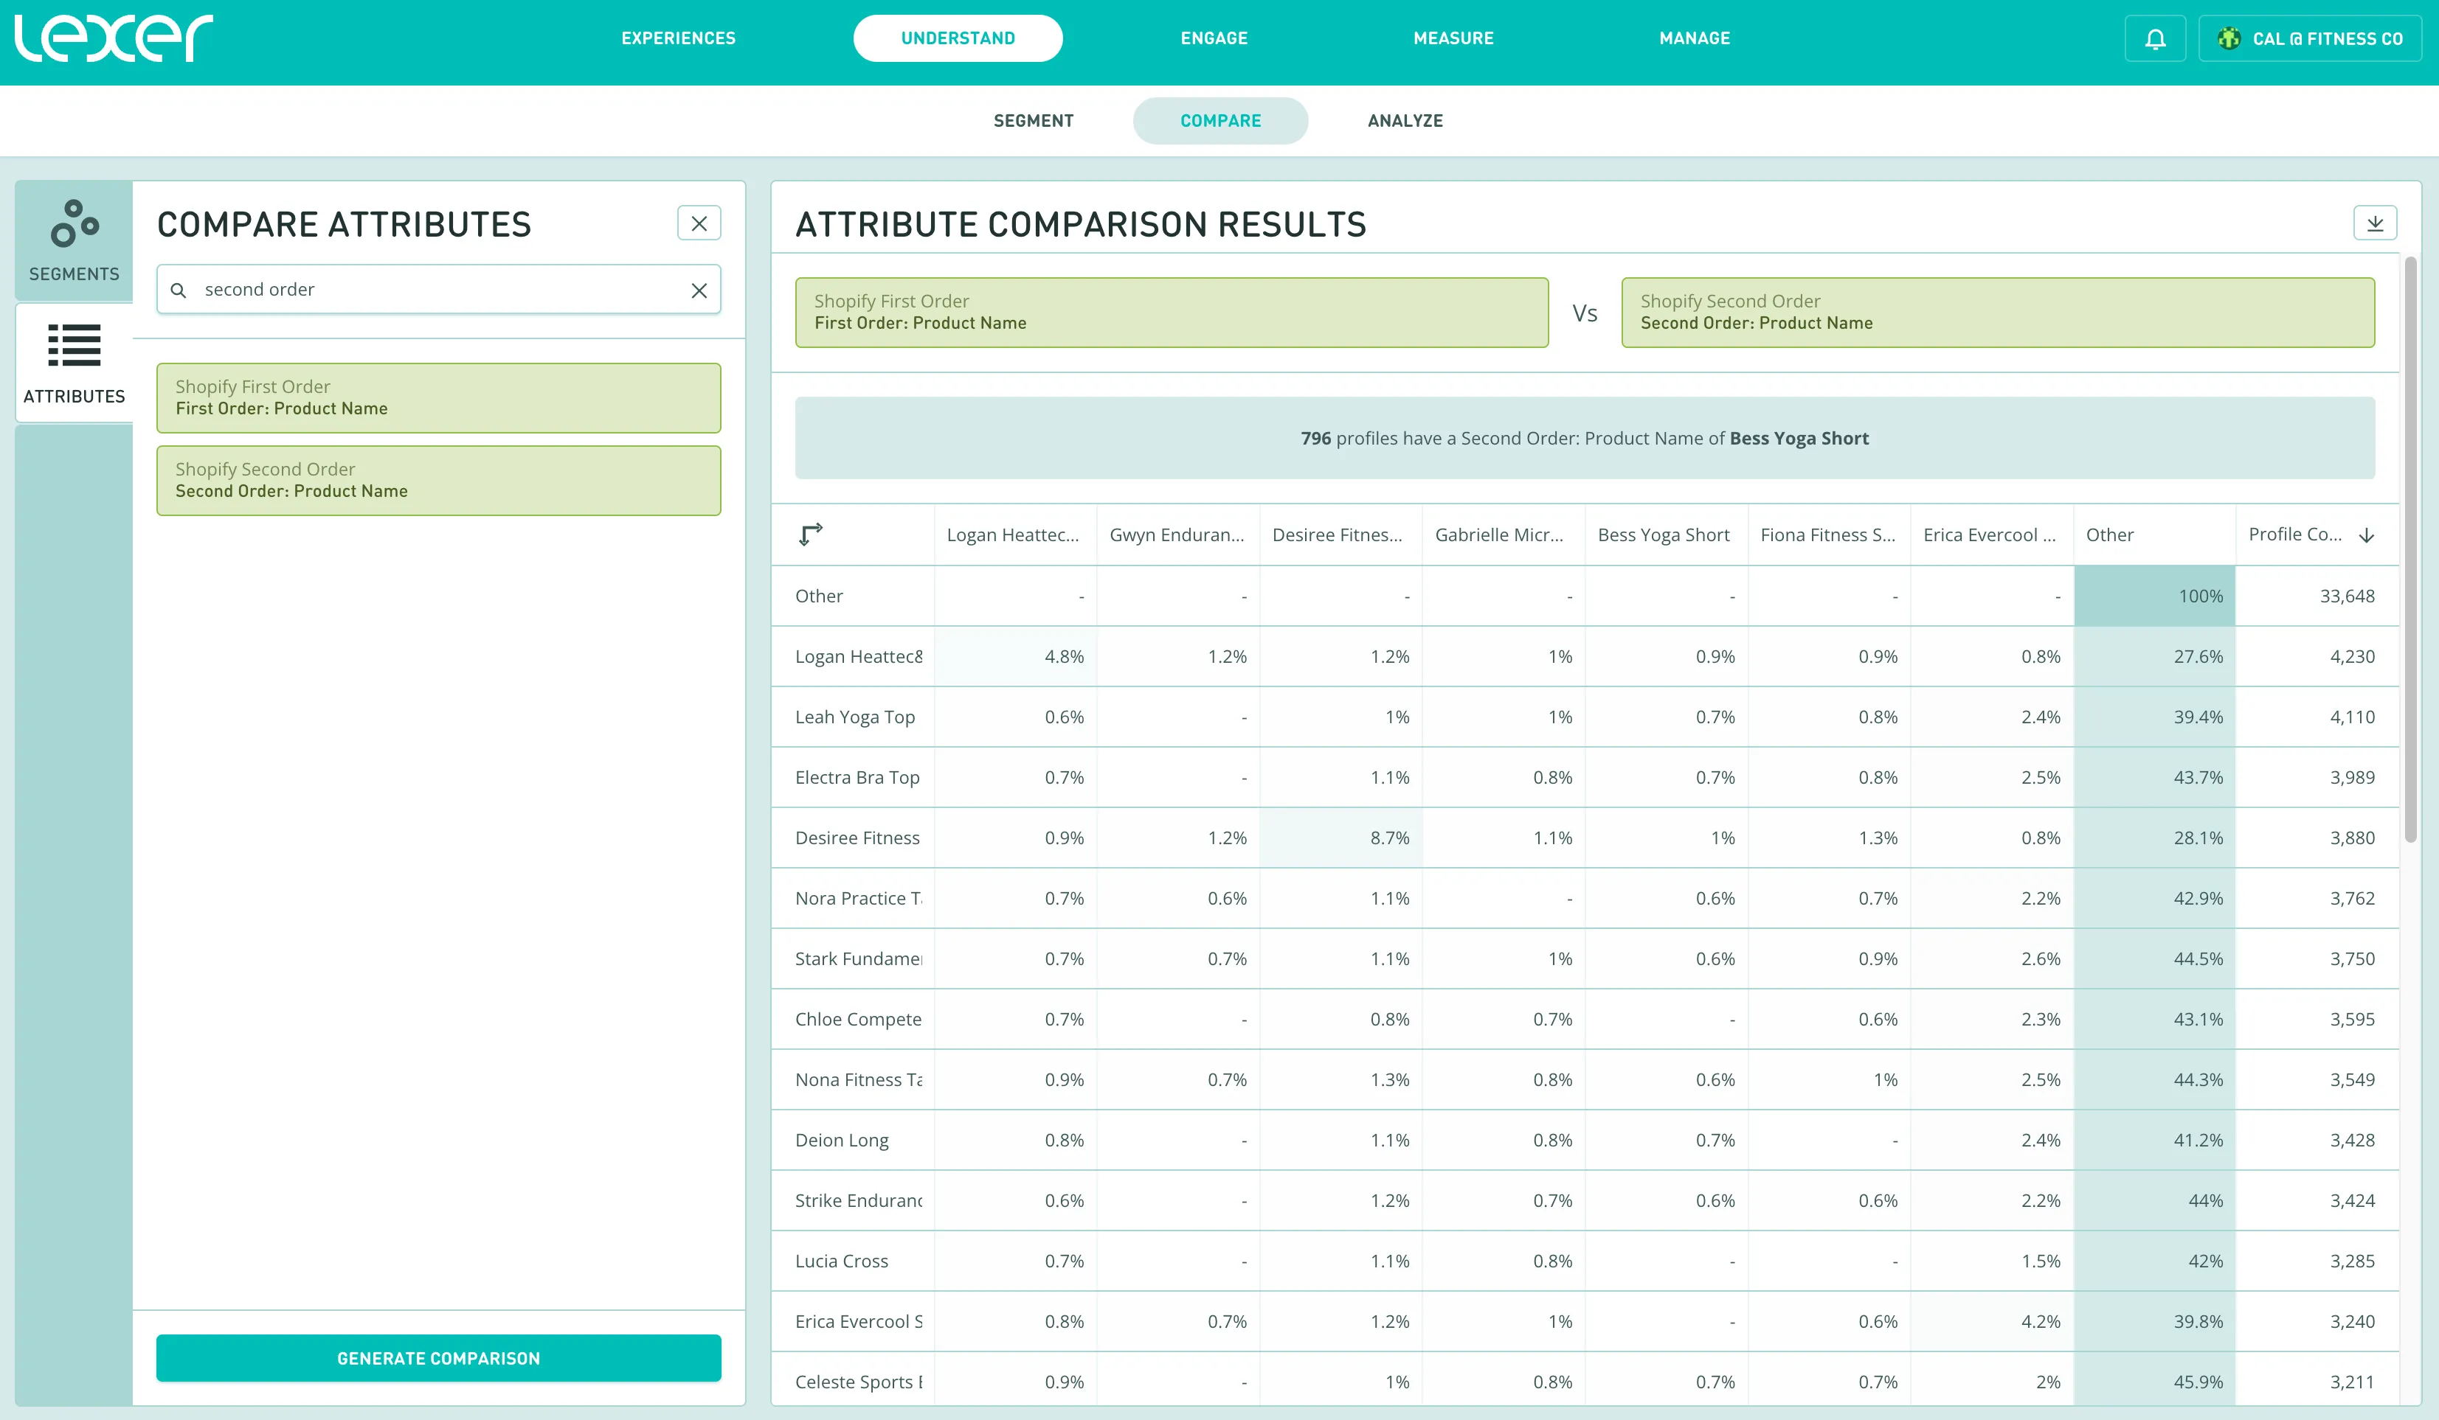Open the Cal @ Fitness Co account menu
The height and width of the screenshot is (1420, 2439).
point(2309,38)
